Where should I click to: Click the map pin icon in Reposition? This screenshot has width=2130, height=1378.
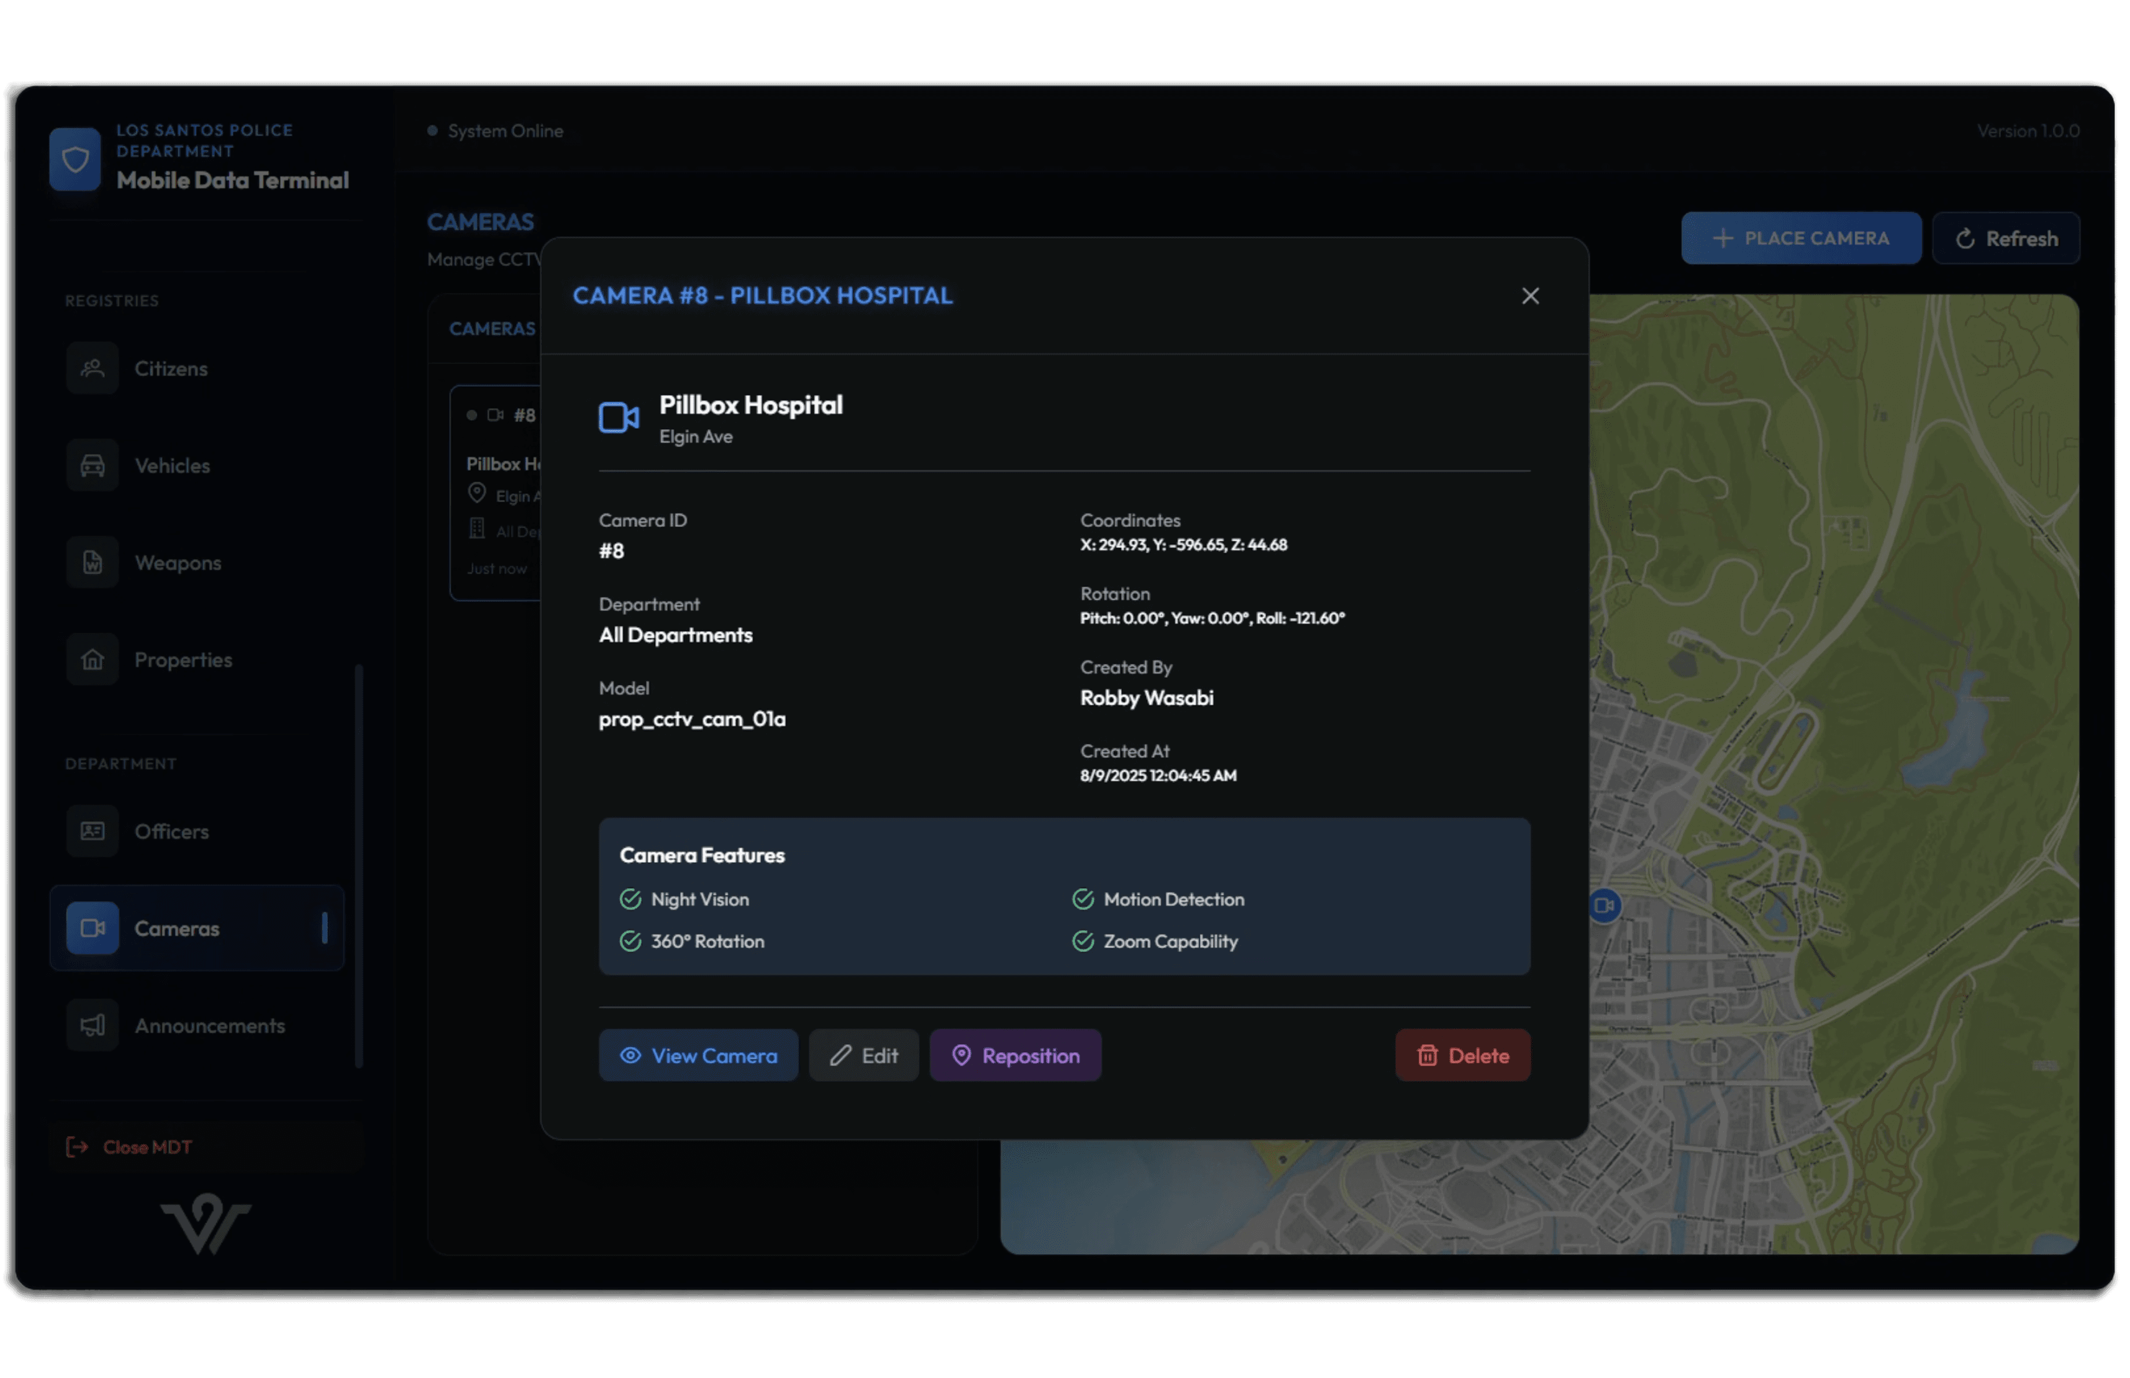[961, 1056]
